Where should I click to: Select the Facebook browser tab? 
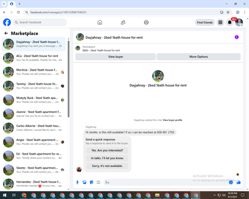click(11, 4)
